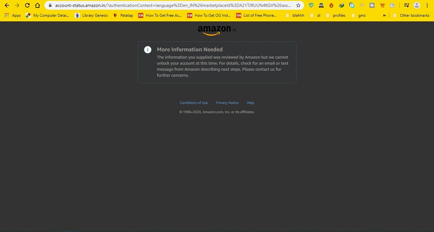Image resolution: width=434 pixels, height=232 pixels.
Task: Open the browser Home page
Action: pyautogui.click(x=37, y=5)
